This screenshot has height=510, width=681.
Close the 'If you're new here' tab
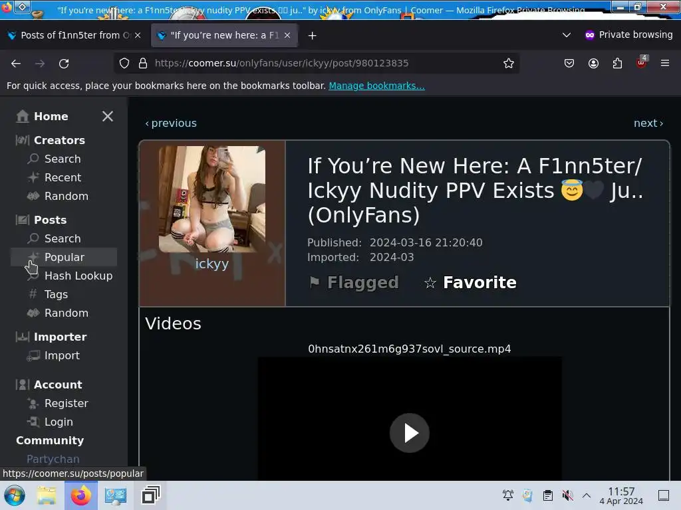click(x=287, y=35)
